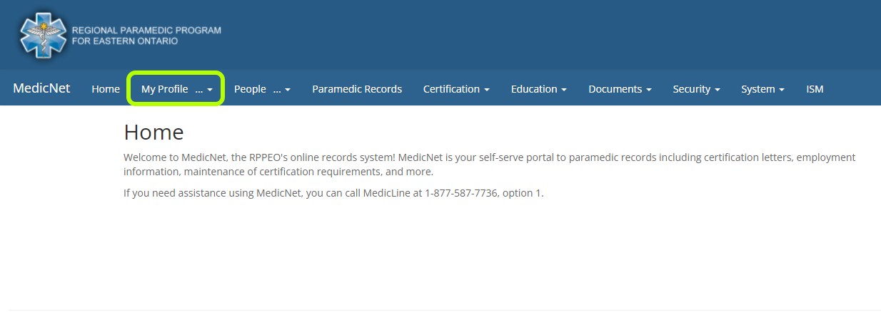The width and height of the screenshot is (881, 312).
Task: Expand the My Profile dropdown menu
Action: (x=176, y=89)
